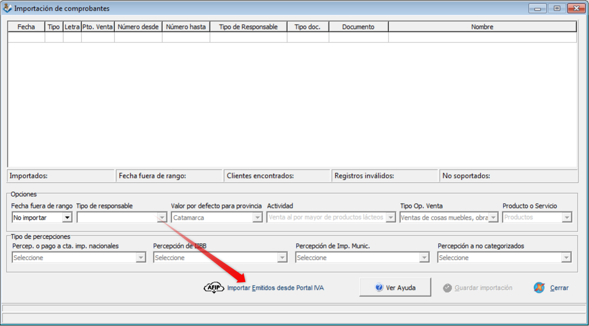The height and width of the screenshot is (326, 589).
Task: Click the app icon in title bar
Action: (7, 8)
